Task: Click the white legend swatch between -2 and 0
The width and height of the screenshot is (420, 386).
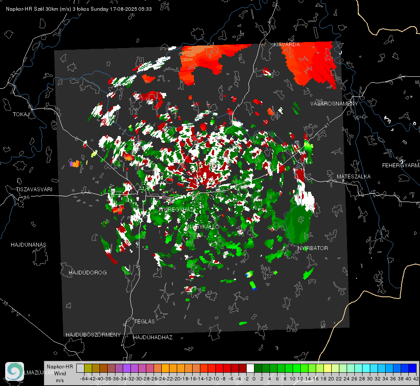Action: click(250, 368)
